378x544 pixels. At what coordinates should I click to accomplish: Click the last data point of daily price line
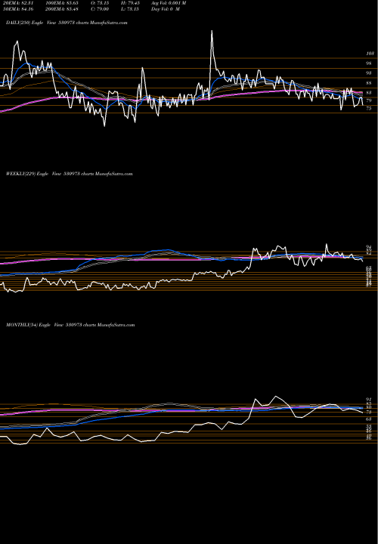pyautogui.click(x=363, y=105)
